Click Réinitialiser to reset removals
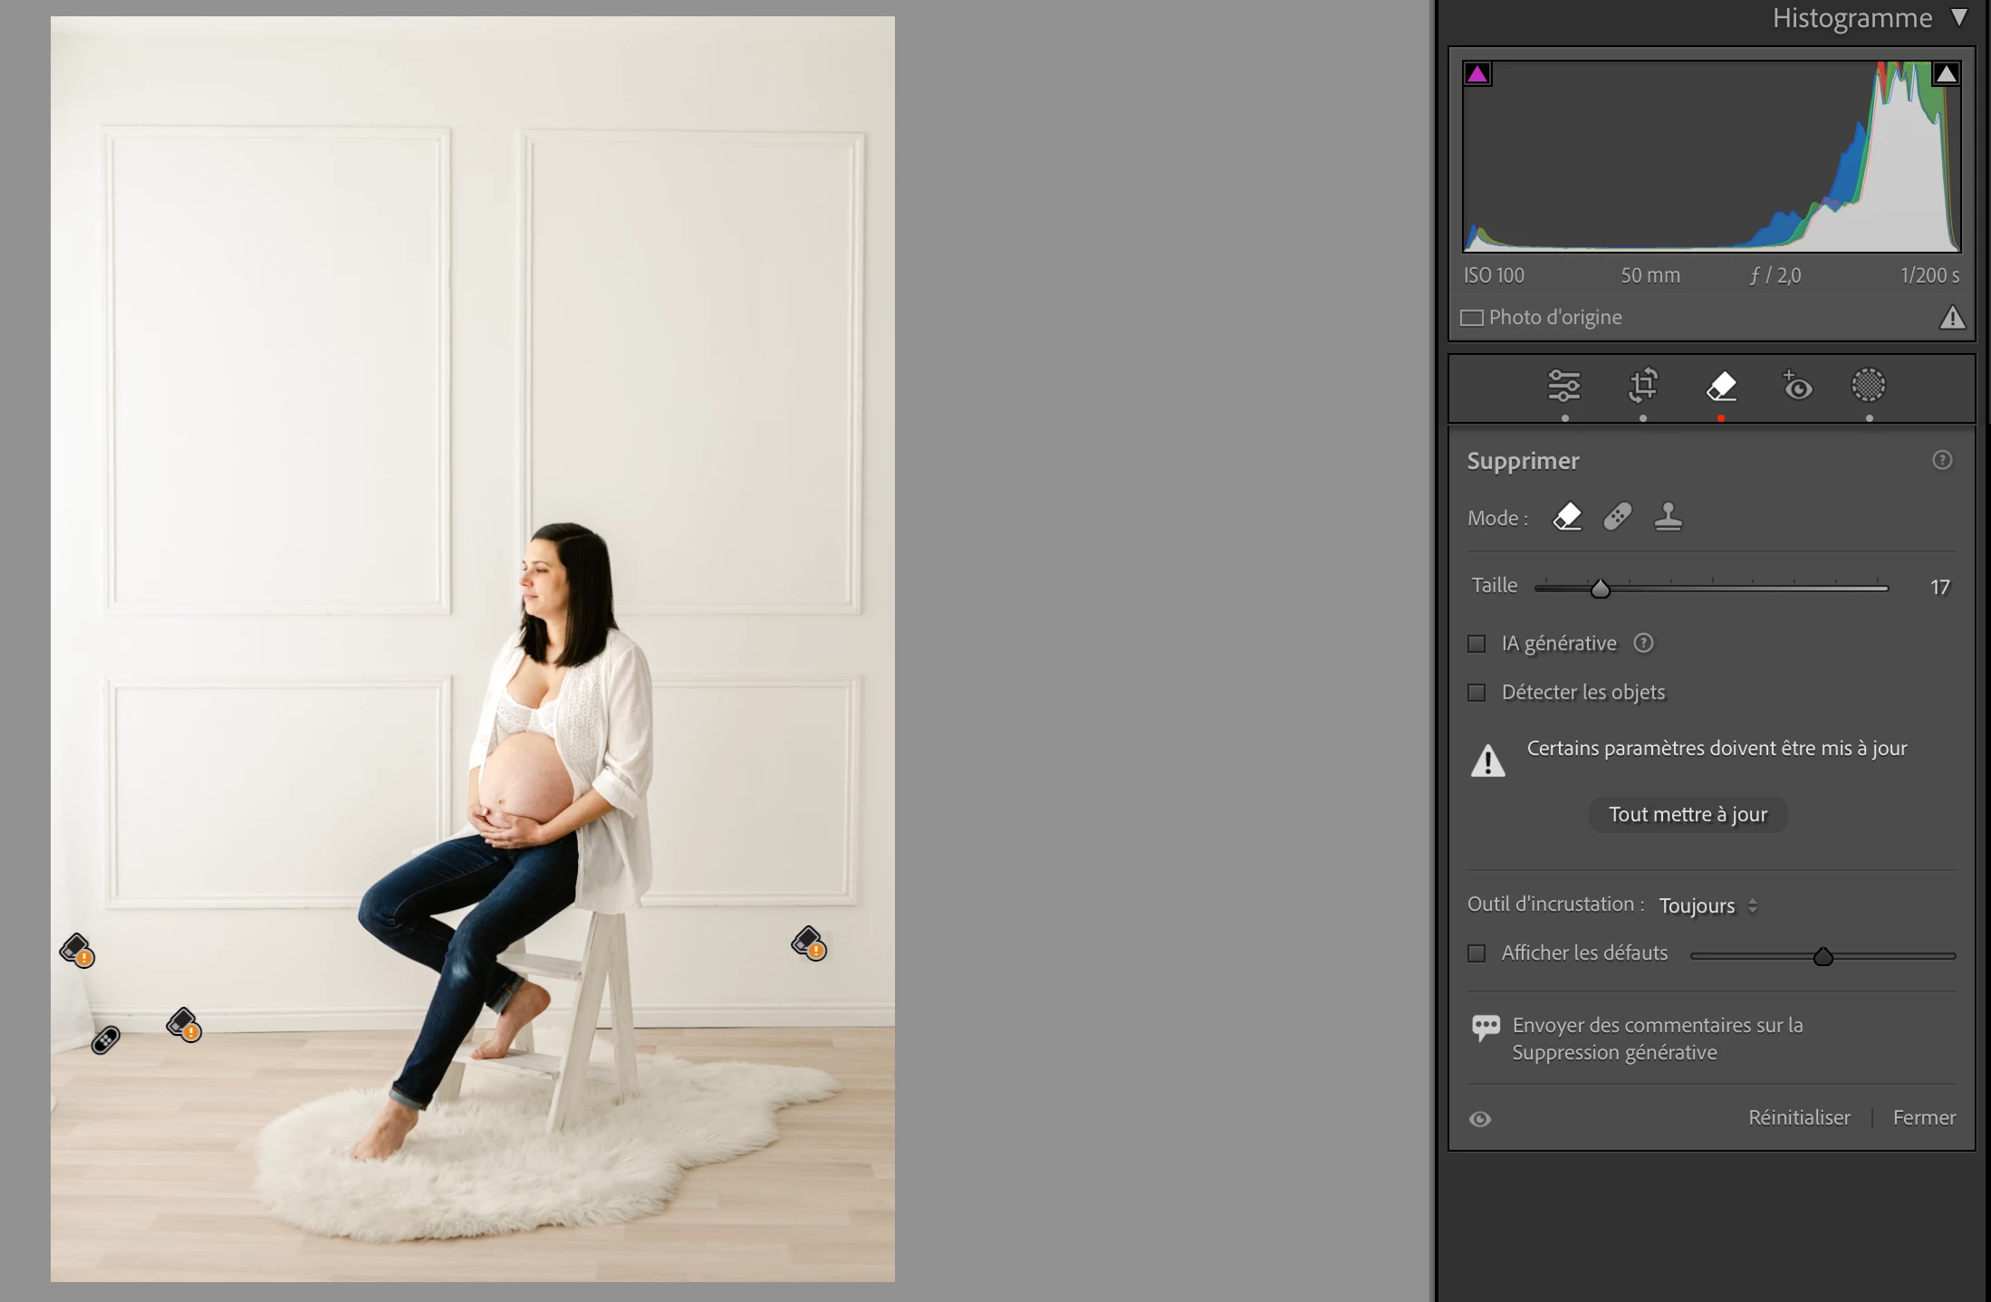Image resolution: width=1991 pixels, height=1302 pixels. point(1799,1117)
